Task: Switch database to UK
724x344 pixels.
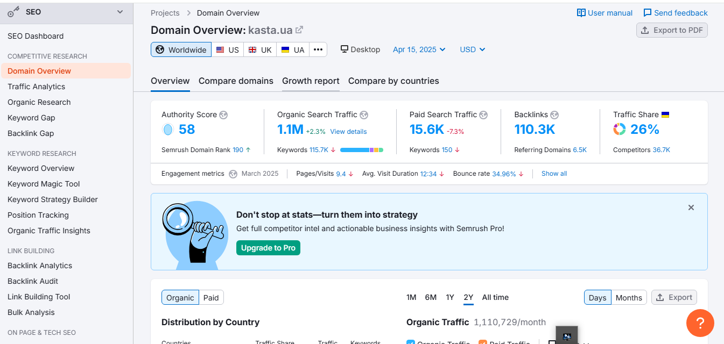Action: click(260, 49)
